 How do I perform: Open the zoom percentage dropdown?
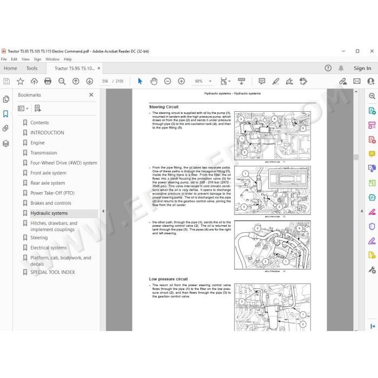pos(210,81)
